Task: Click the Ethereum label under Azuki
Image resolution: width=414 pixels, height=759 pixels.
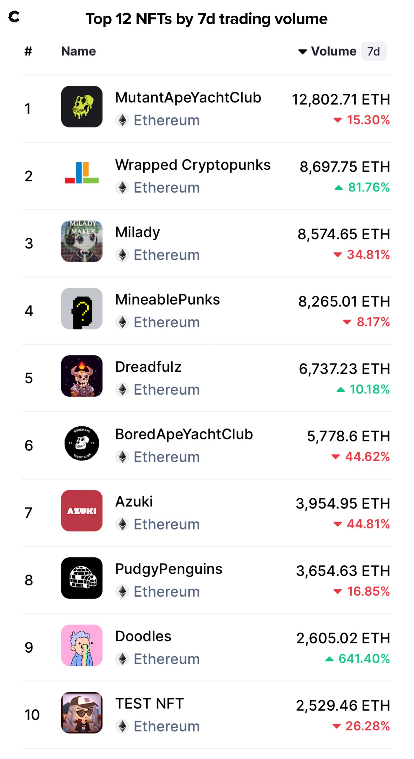Action: pyautogui.click(x=166, y=524)
